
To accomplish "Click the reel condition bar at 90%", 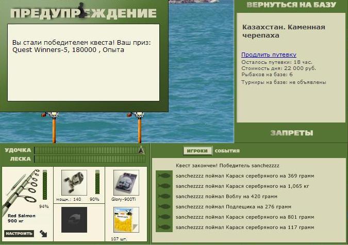I will 97,182.
